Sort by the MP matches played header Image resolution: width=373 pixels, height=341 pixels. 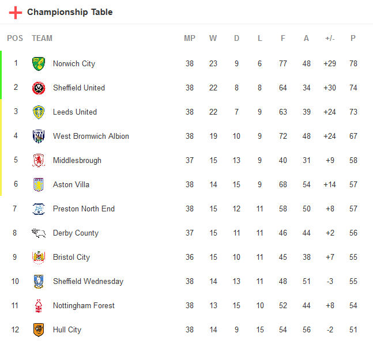tap(190, 39)
